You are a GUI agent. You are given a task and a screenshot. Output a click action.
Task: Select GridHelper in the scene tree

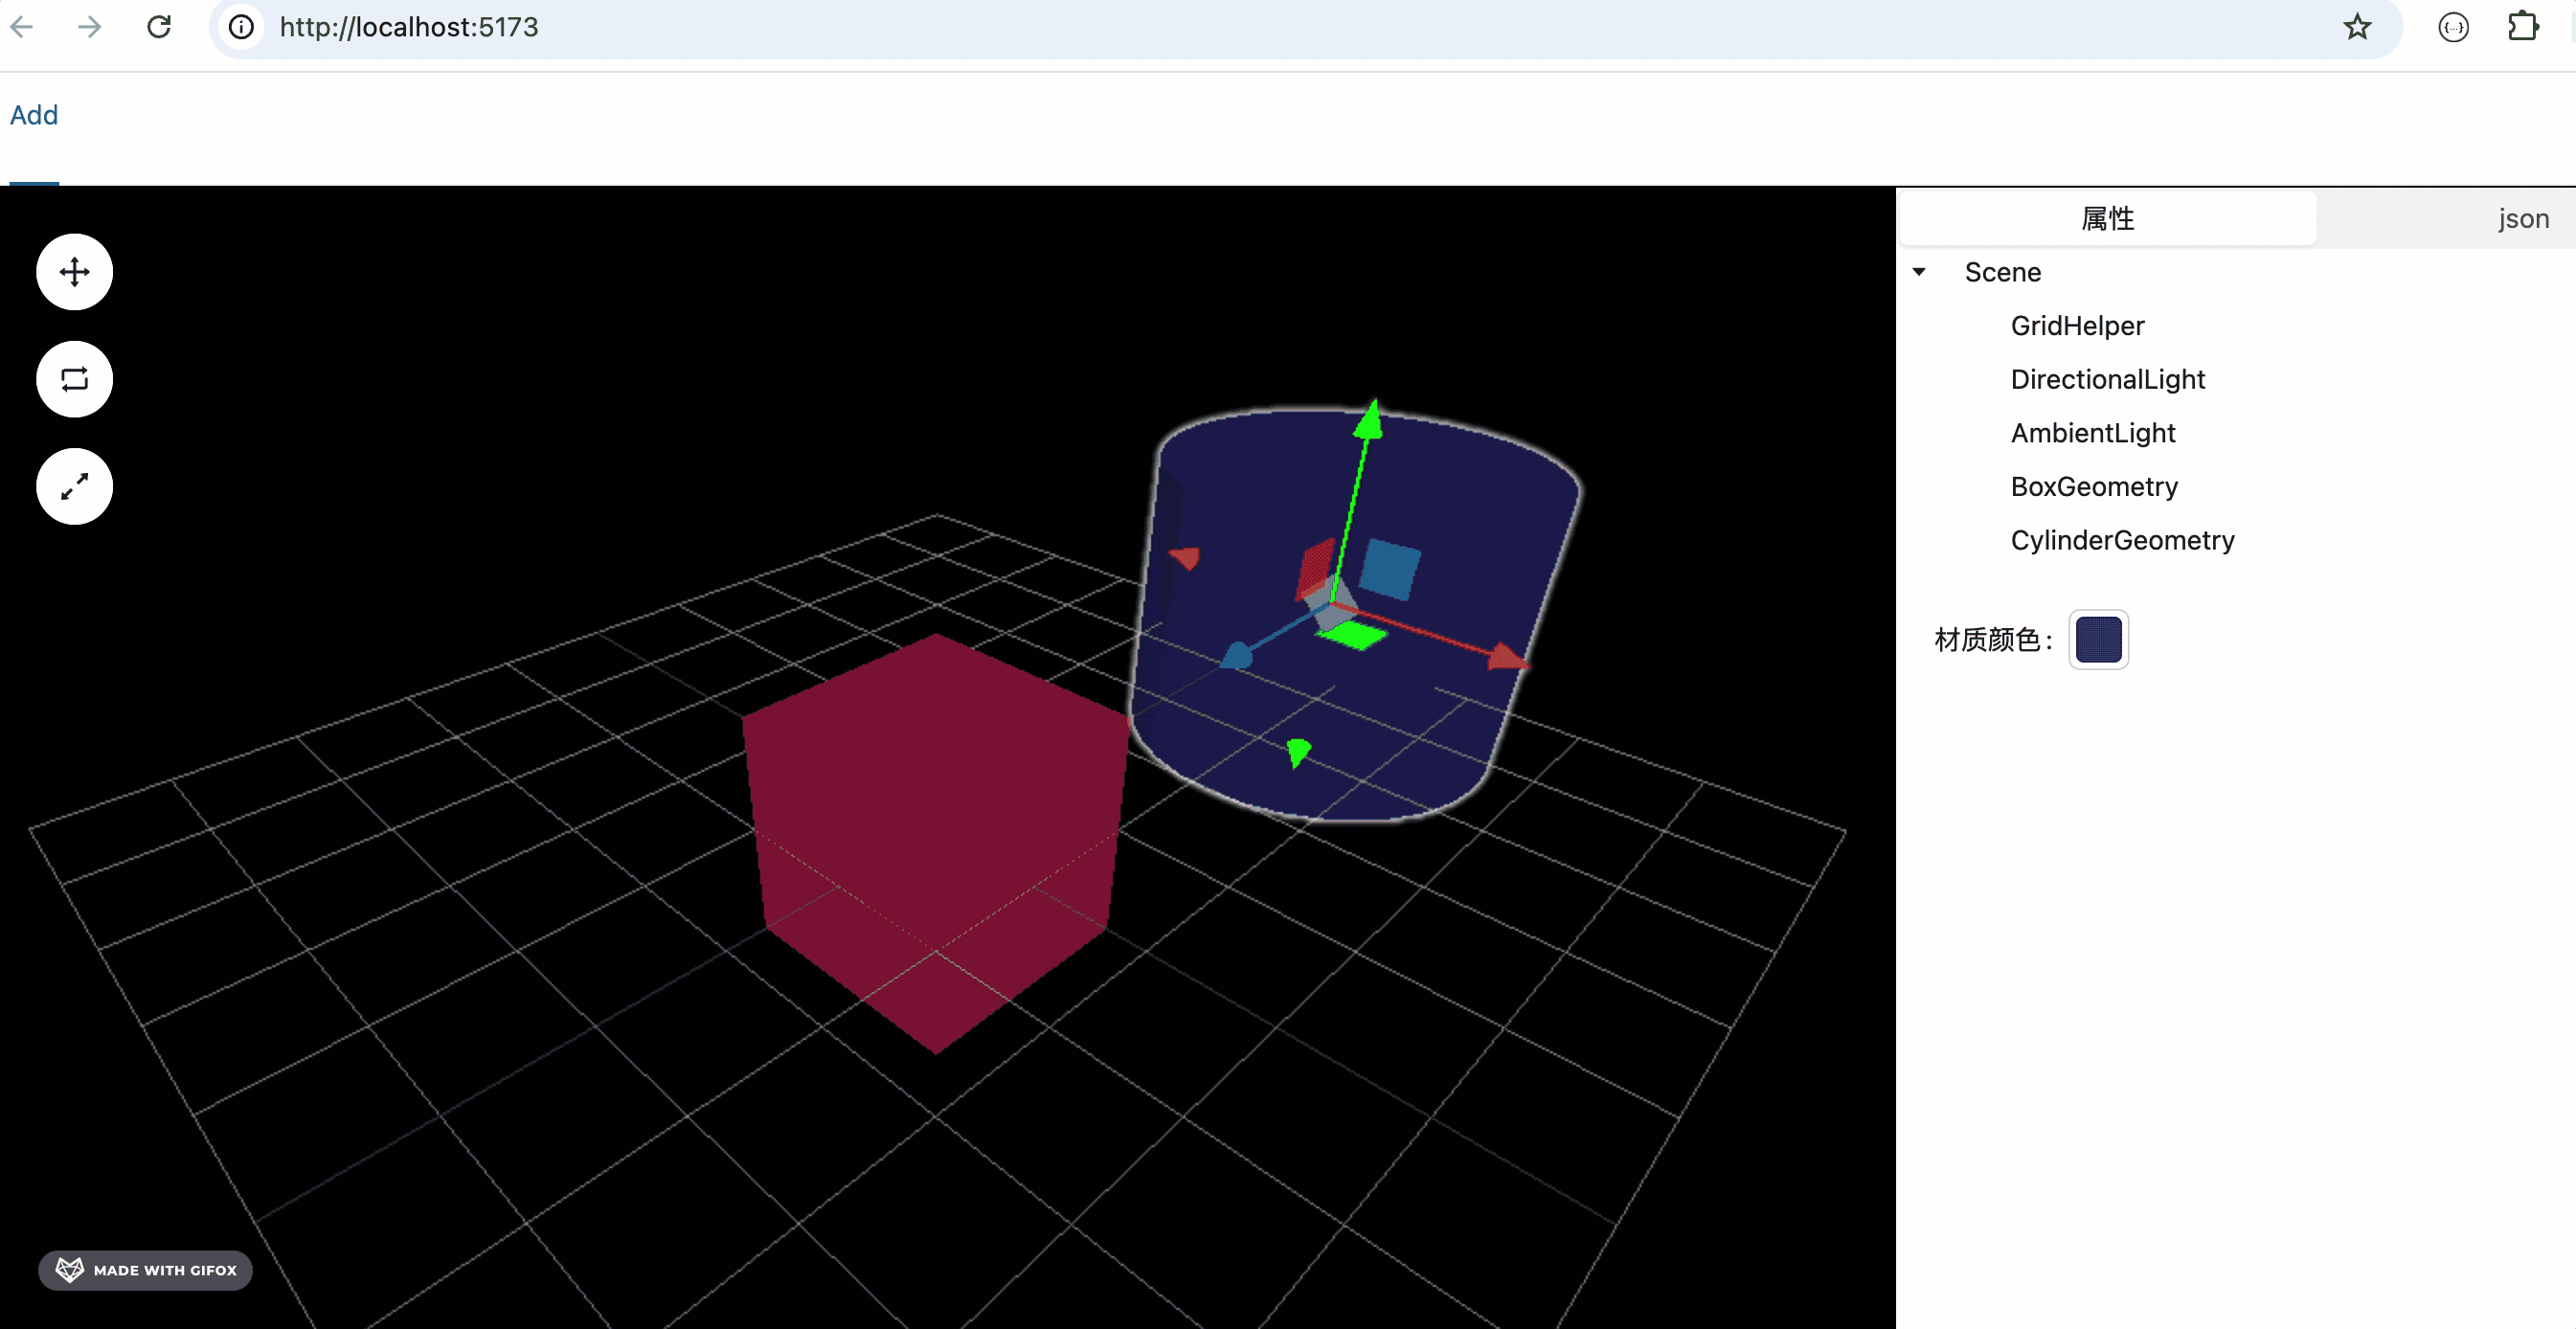pyautogui.click(x=2077, y=326)
